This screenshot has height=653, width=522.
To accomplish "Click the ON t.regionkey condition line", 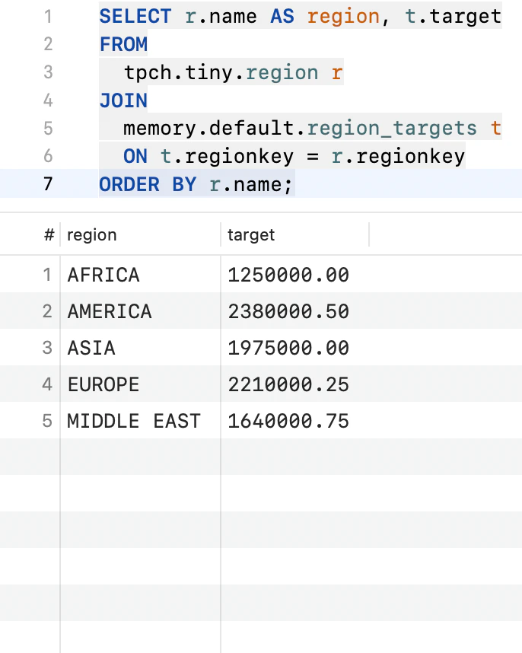I will click(294, 156).
